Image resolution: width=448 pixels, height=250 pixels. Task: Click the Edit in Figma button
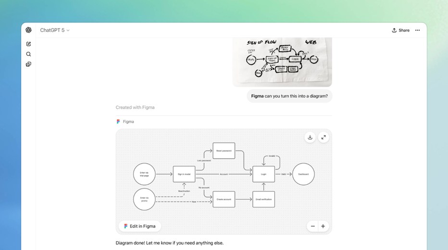[140, 226]
